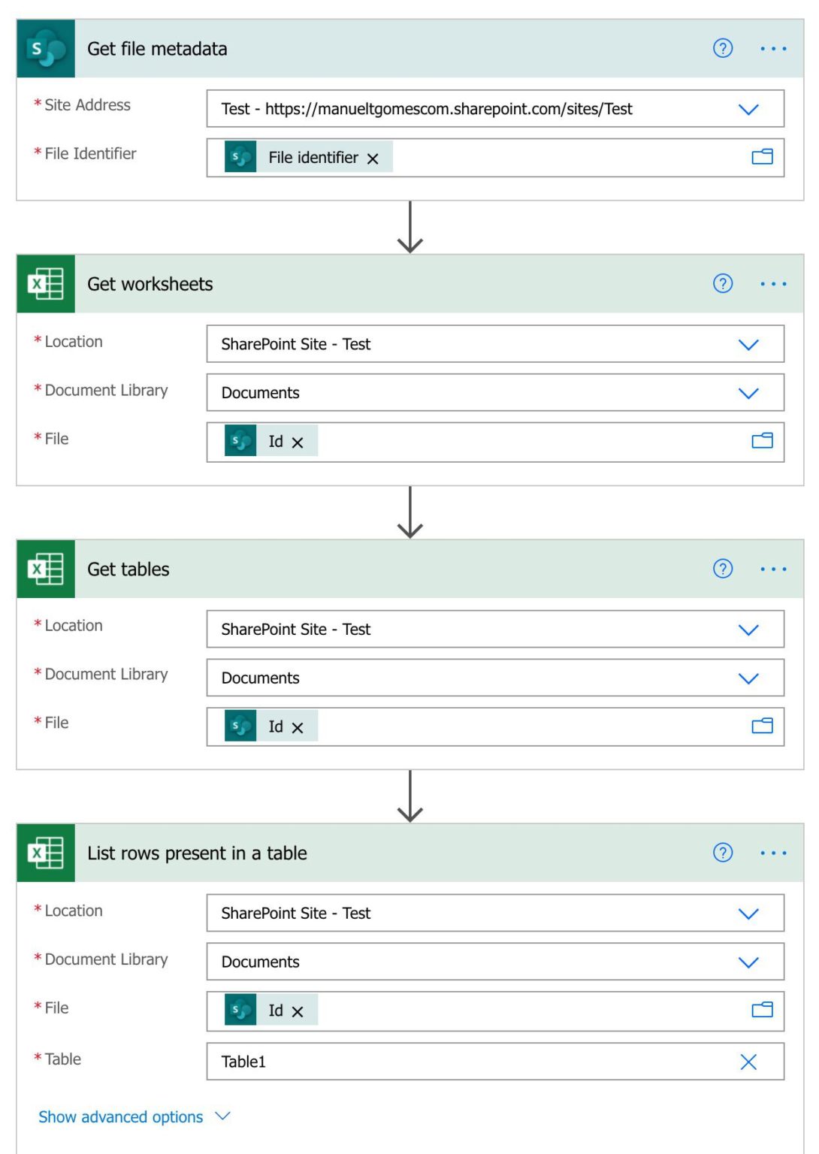Open the Document Library dropdown in Get tables
Screen dimensions: 819x1154
tap(748, 678)
